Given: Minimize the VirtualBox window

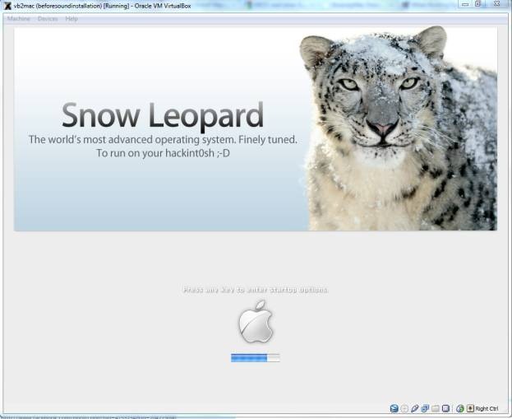Looking at the screenshot, I should pyautogui.click(x=466, y=4).
